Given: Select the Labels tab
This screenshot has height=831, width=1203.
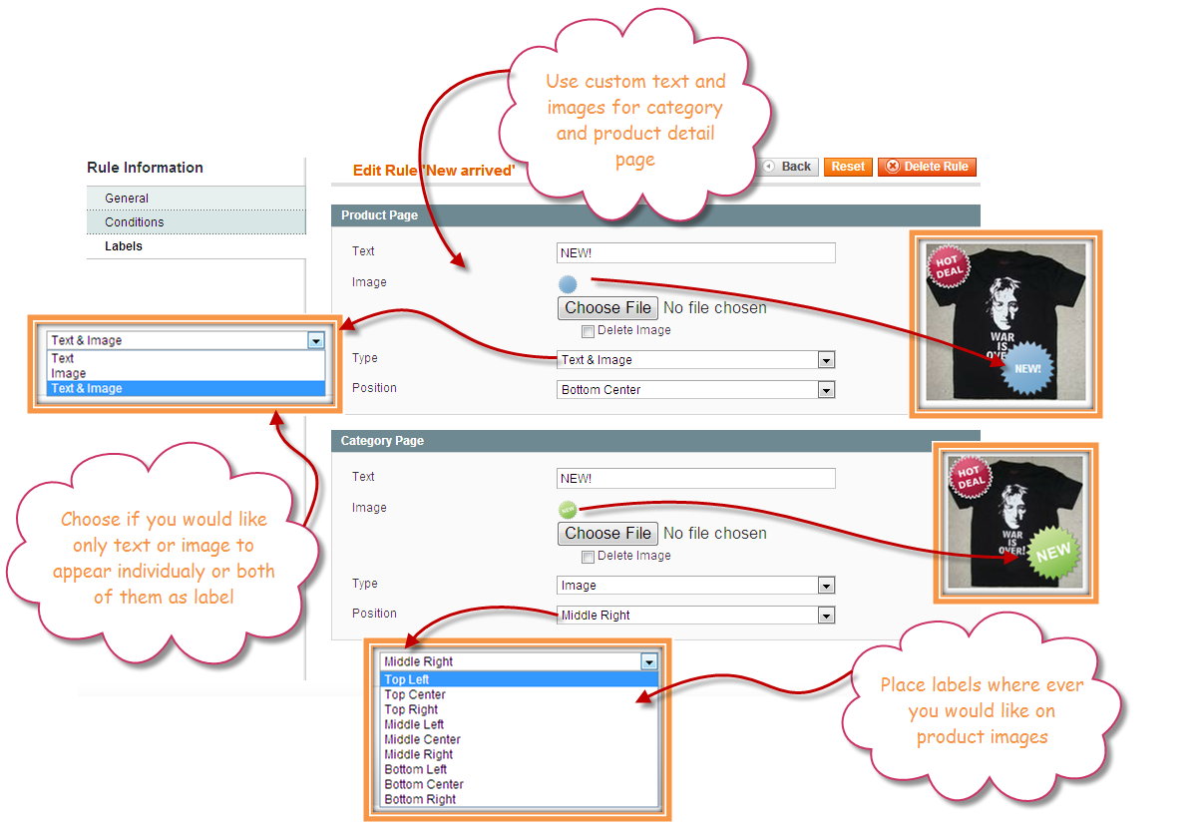Looking at the screenshot, I should click(x=124, y=246).
